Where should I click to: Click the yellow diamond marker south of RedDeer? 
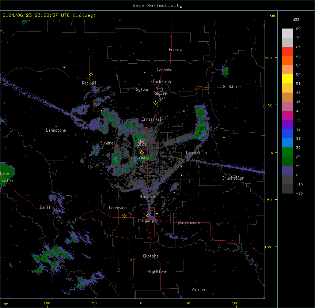155,103
